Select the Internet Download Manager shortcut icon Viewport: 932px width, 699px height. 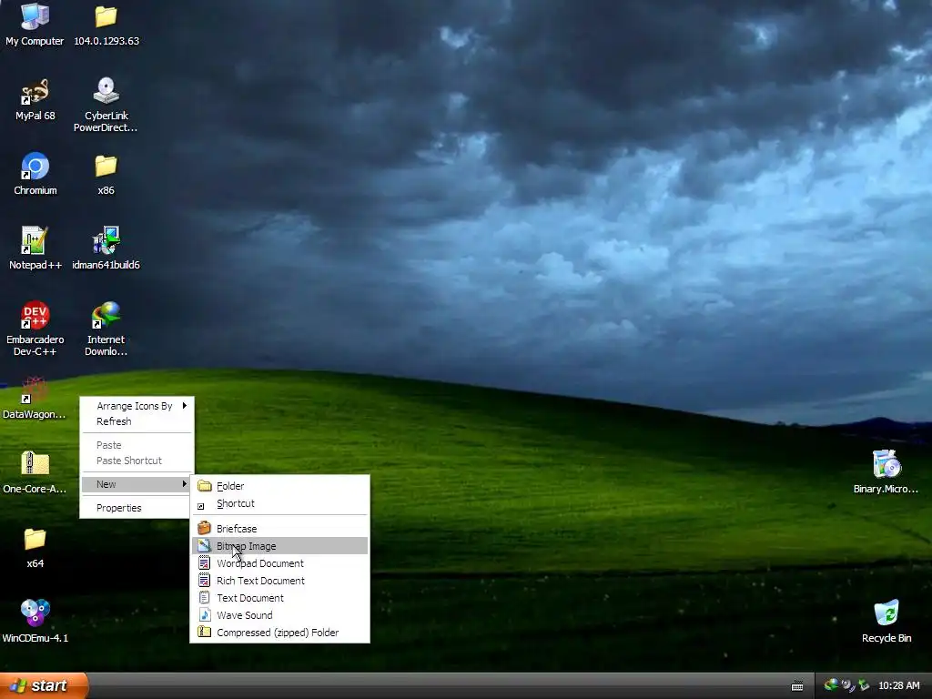pyautogui.click(x=106, y=315)
